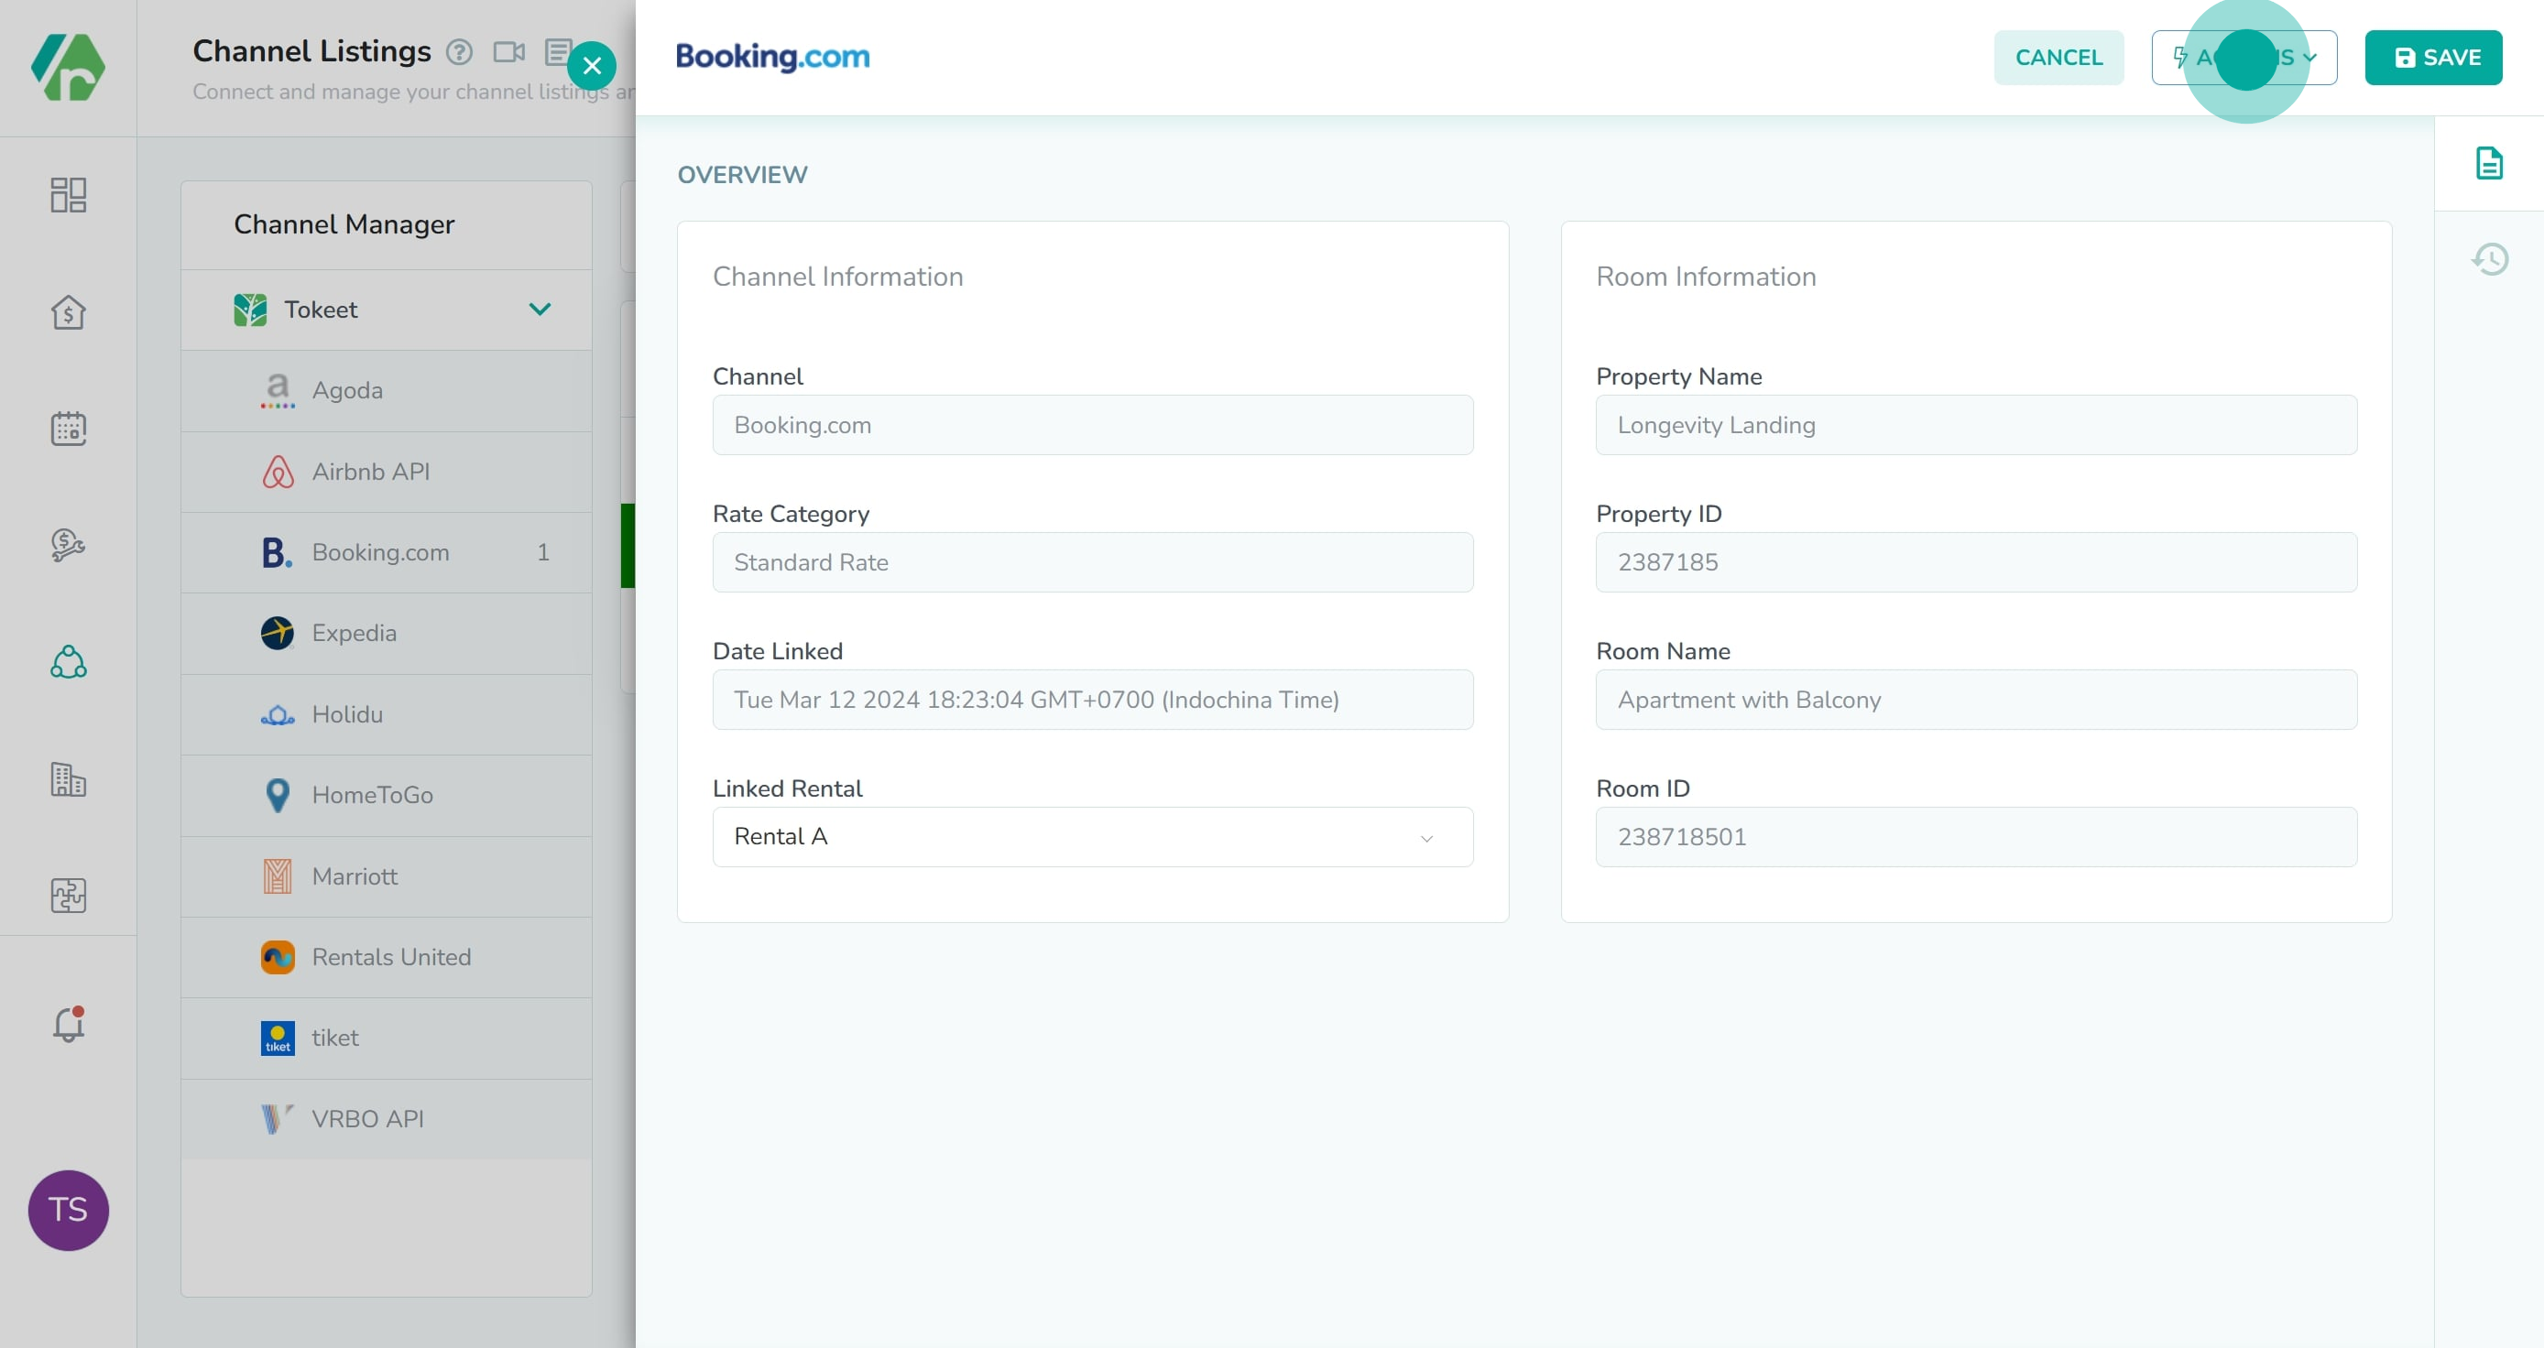Click the VRBO API channel icon
Image resolution: width=2544 pixels, height=1348 pixels.
[x=278, y=1117]
